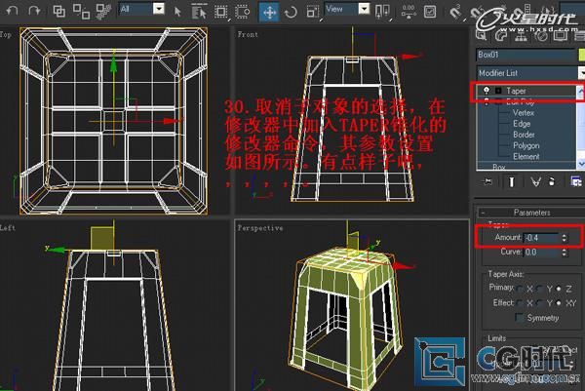Expand the Taper modifier sub-objects box
Image resolution: width=585 pixels, height=391 pixels.
click(x=498, y=91)
